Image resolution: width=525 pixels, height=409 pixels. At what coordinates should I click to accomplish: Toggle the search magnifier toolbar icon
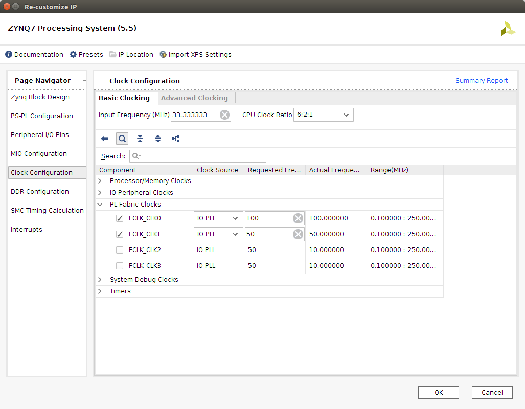(x=122, y=139)
